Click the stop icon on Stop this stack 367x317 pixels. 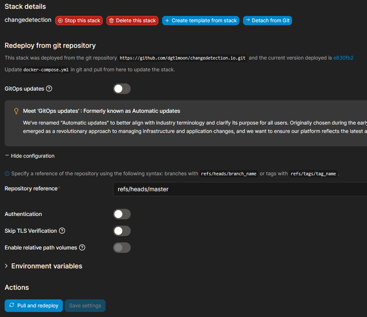click(x=61, y=20)
